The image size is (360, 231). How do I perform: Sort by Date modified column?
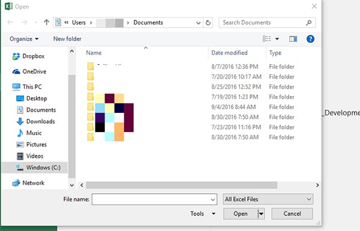pos(229,53)
